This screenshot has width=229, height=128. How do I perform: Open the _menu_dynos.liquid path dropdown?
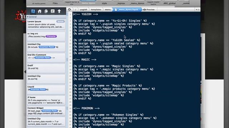tap(140, 10)
